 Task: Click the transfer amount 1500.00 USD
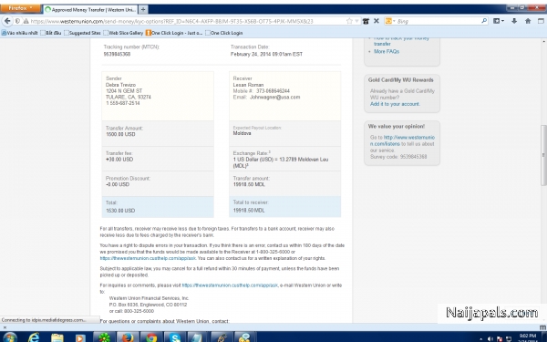click(120, 134)
